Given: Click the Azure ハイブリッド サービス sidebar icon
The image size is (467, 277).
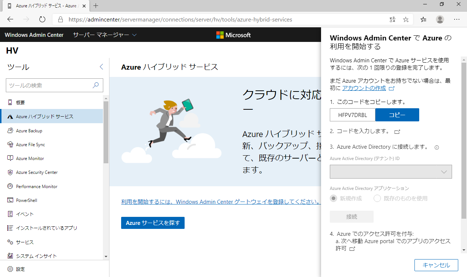Looking at the screenshot, I should point(10,117).
